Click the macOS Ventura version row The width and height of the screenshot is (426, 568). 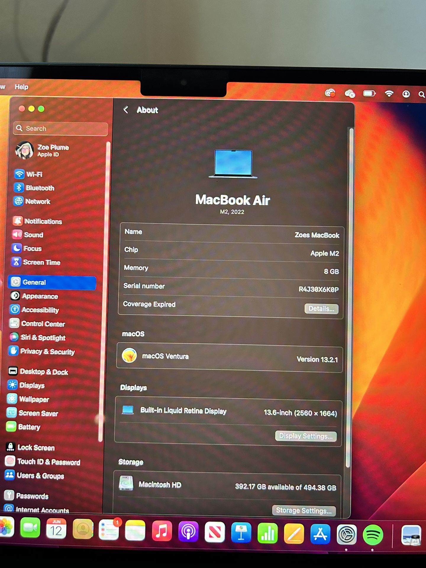pos(230,357)
